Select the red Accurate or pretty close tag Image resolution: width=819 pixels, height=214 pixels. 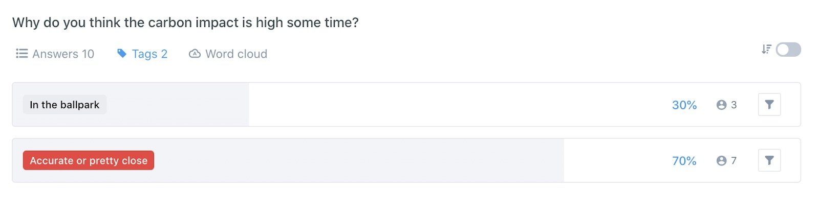tap(89, 160)
